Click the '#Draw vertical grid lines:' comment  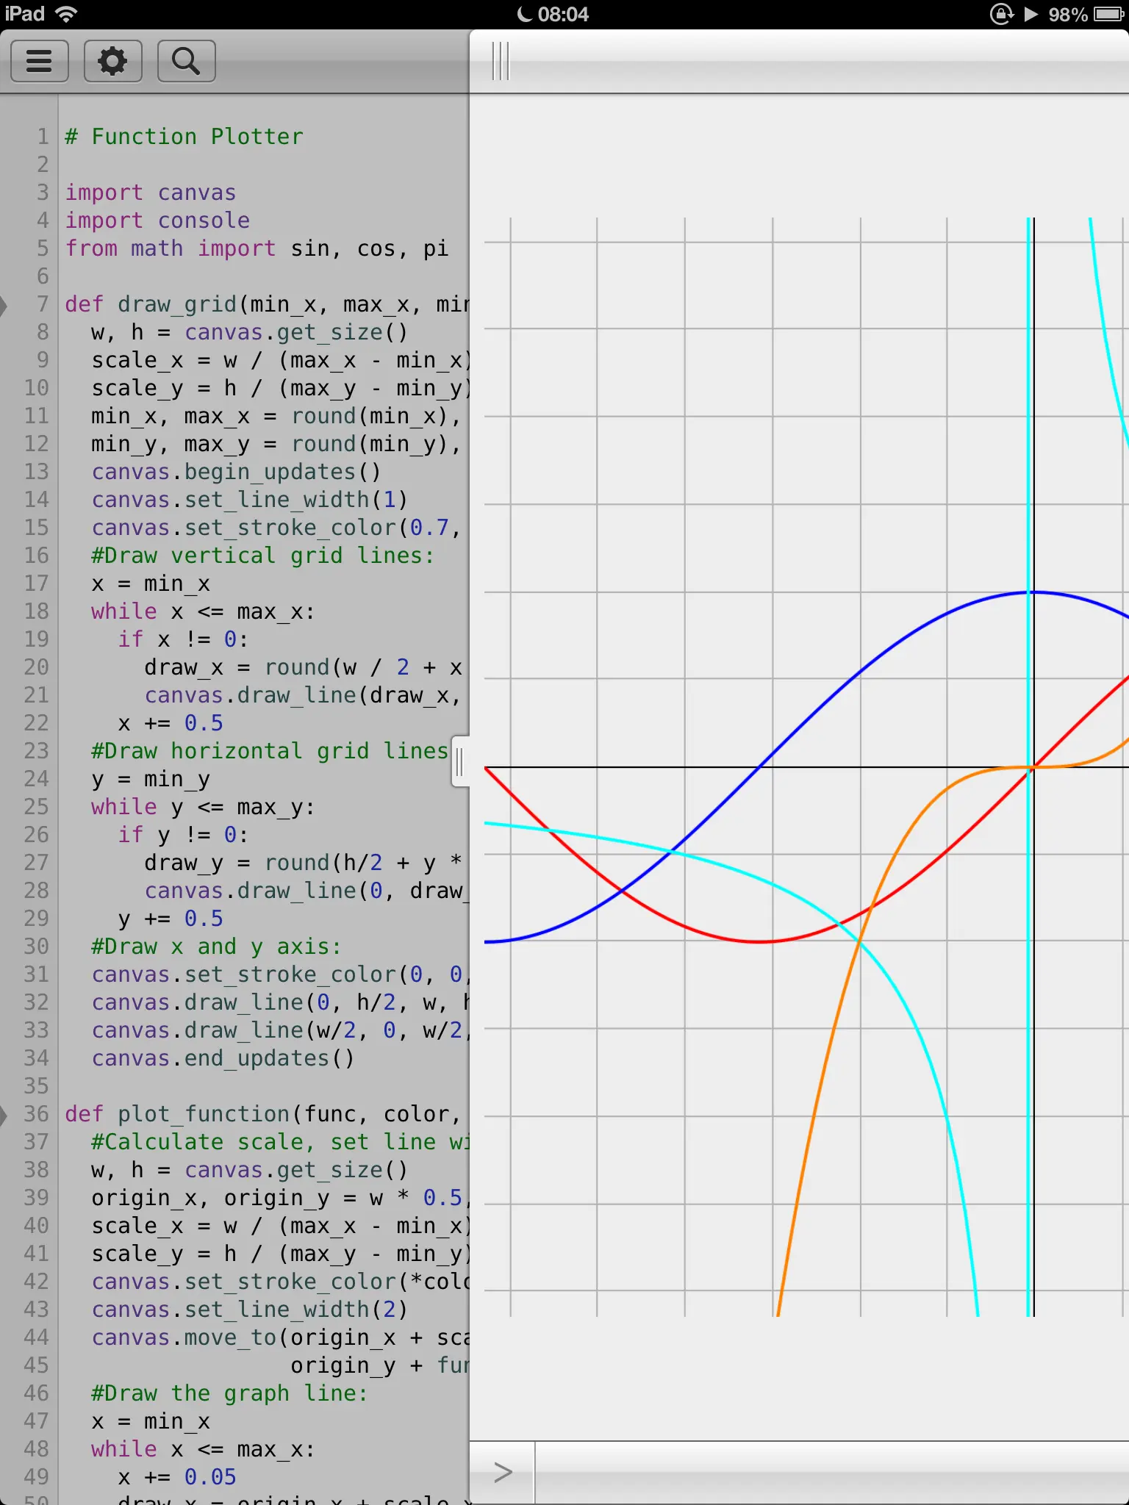pyautogui.click(x=263, y=556)
